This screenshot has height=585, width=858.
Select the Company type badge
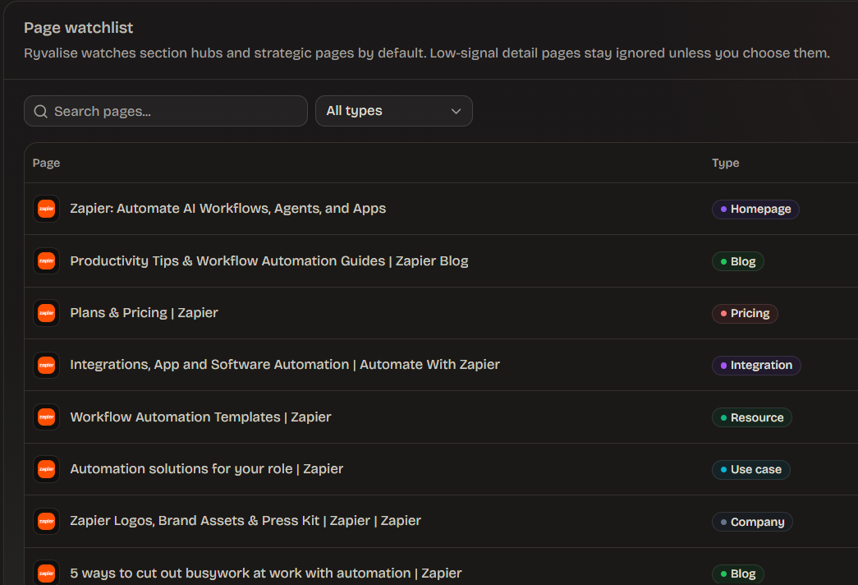752,522
